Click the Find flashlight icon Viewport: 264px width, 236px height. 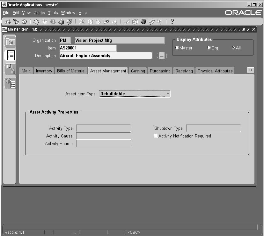pyautogui.click(x=16, y=22)
